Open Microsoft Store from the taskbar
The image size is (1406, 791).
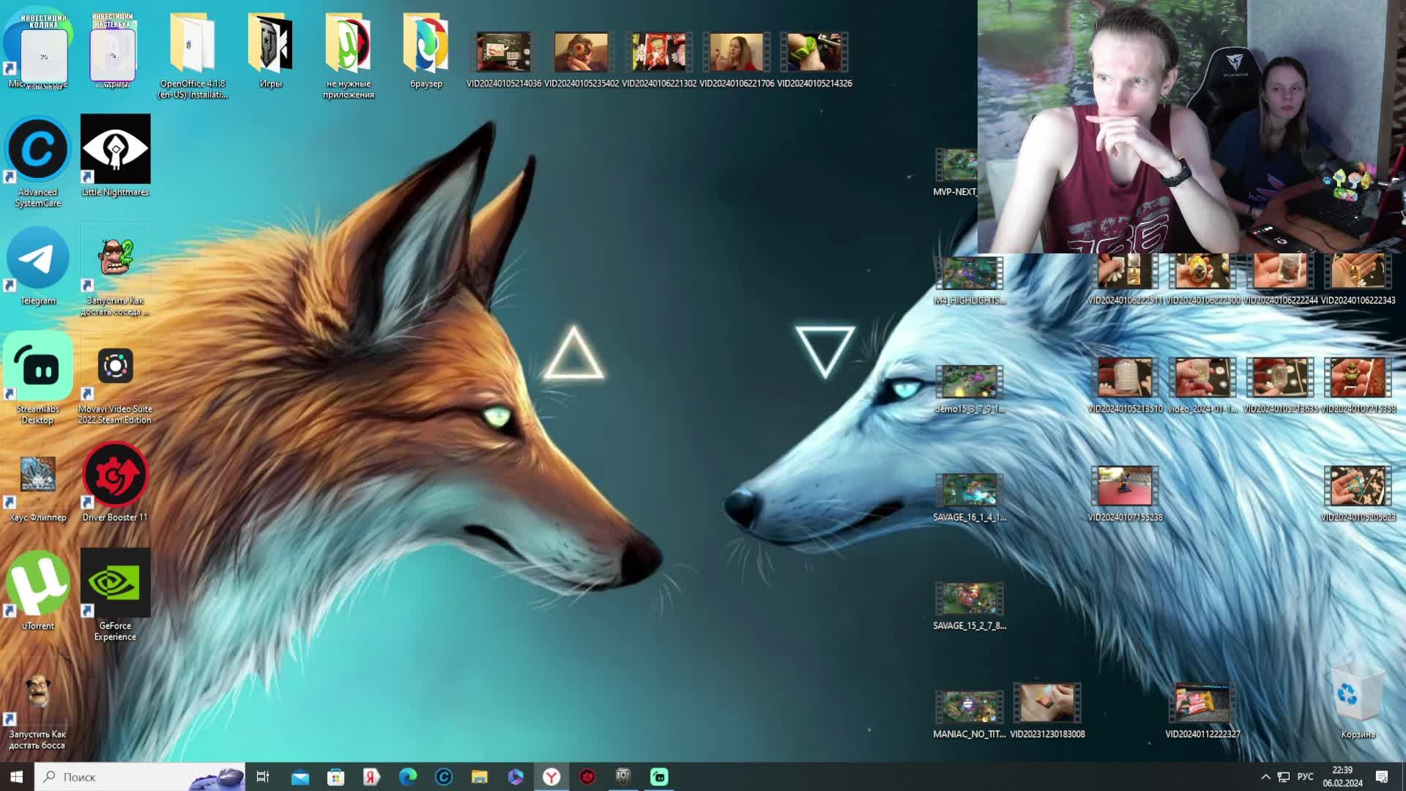point(335,776)
